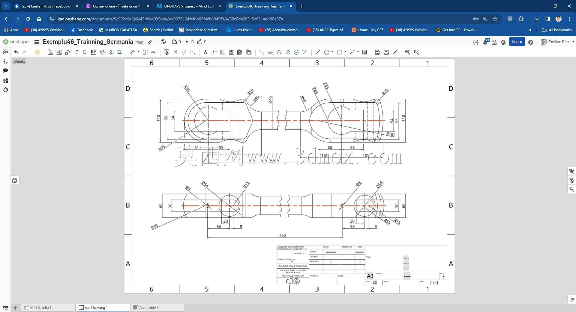Image resolution: width=576 pixels, height=312 pixels.
Task: Open the Comments panel
Action: coord(5,71)
